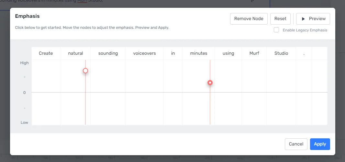
Task: Cancel the Emphasis dialog
Action: tap(296, 144)
